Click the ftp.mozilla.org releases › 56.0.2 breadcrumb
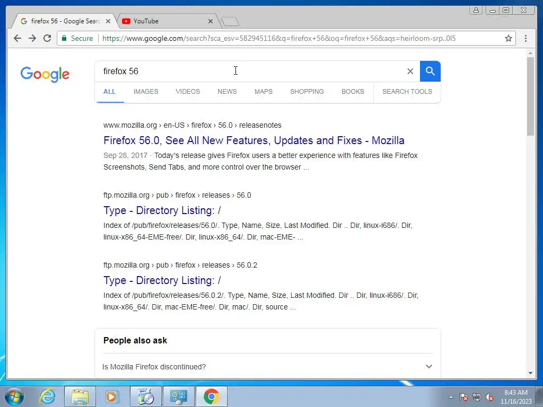This screenshot has height=407, width=543. [180, 265]
